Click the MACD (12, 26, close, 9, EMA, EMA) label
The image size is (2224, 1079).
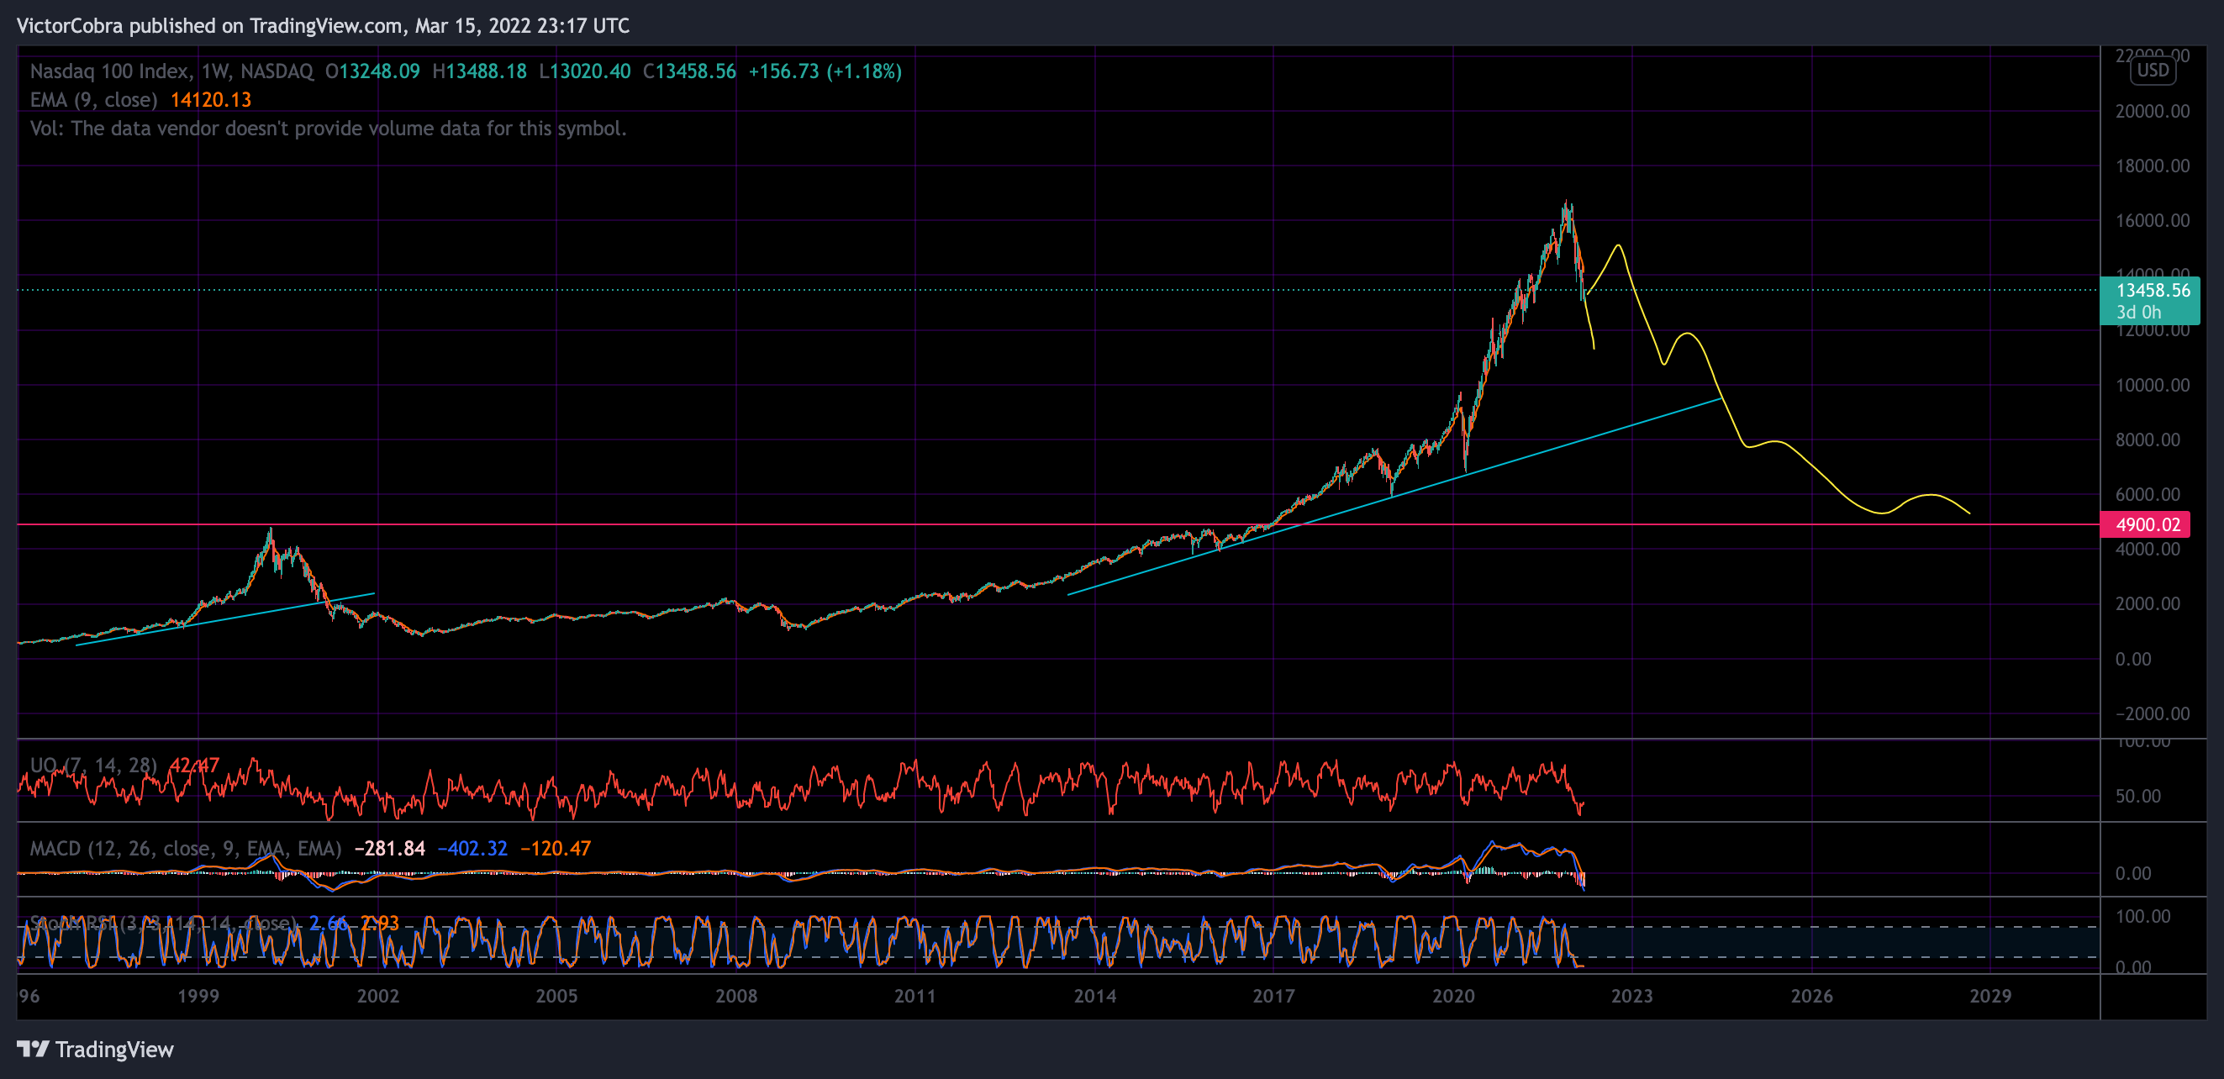[x=186, y=849]
